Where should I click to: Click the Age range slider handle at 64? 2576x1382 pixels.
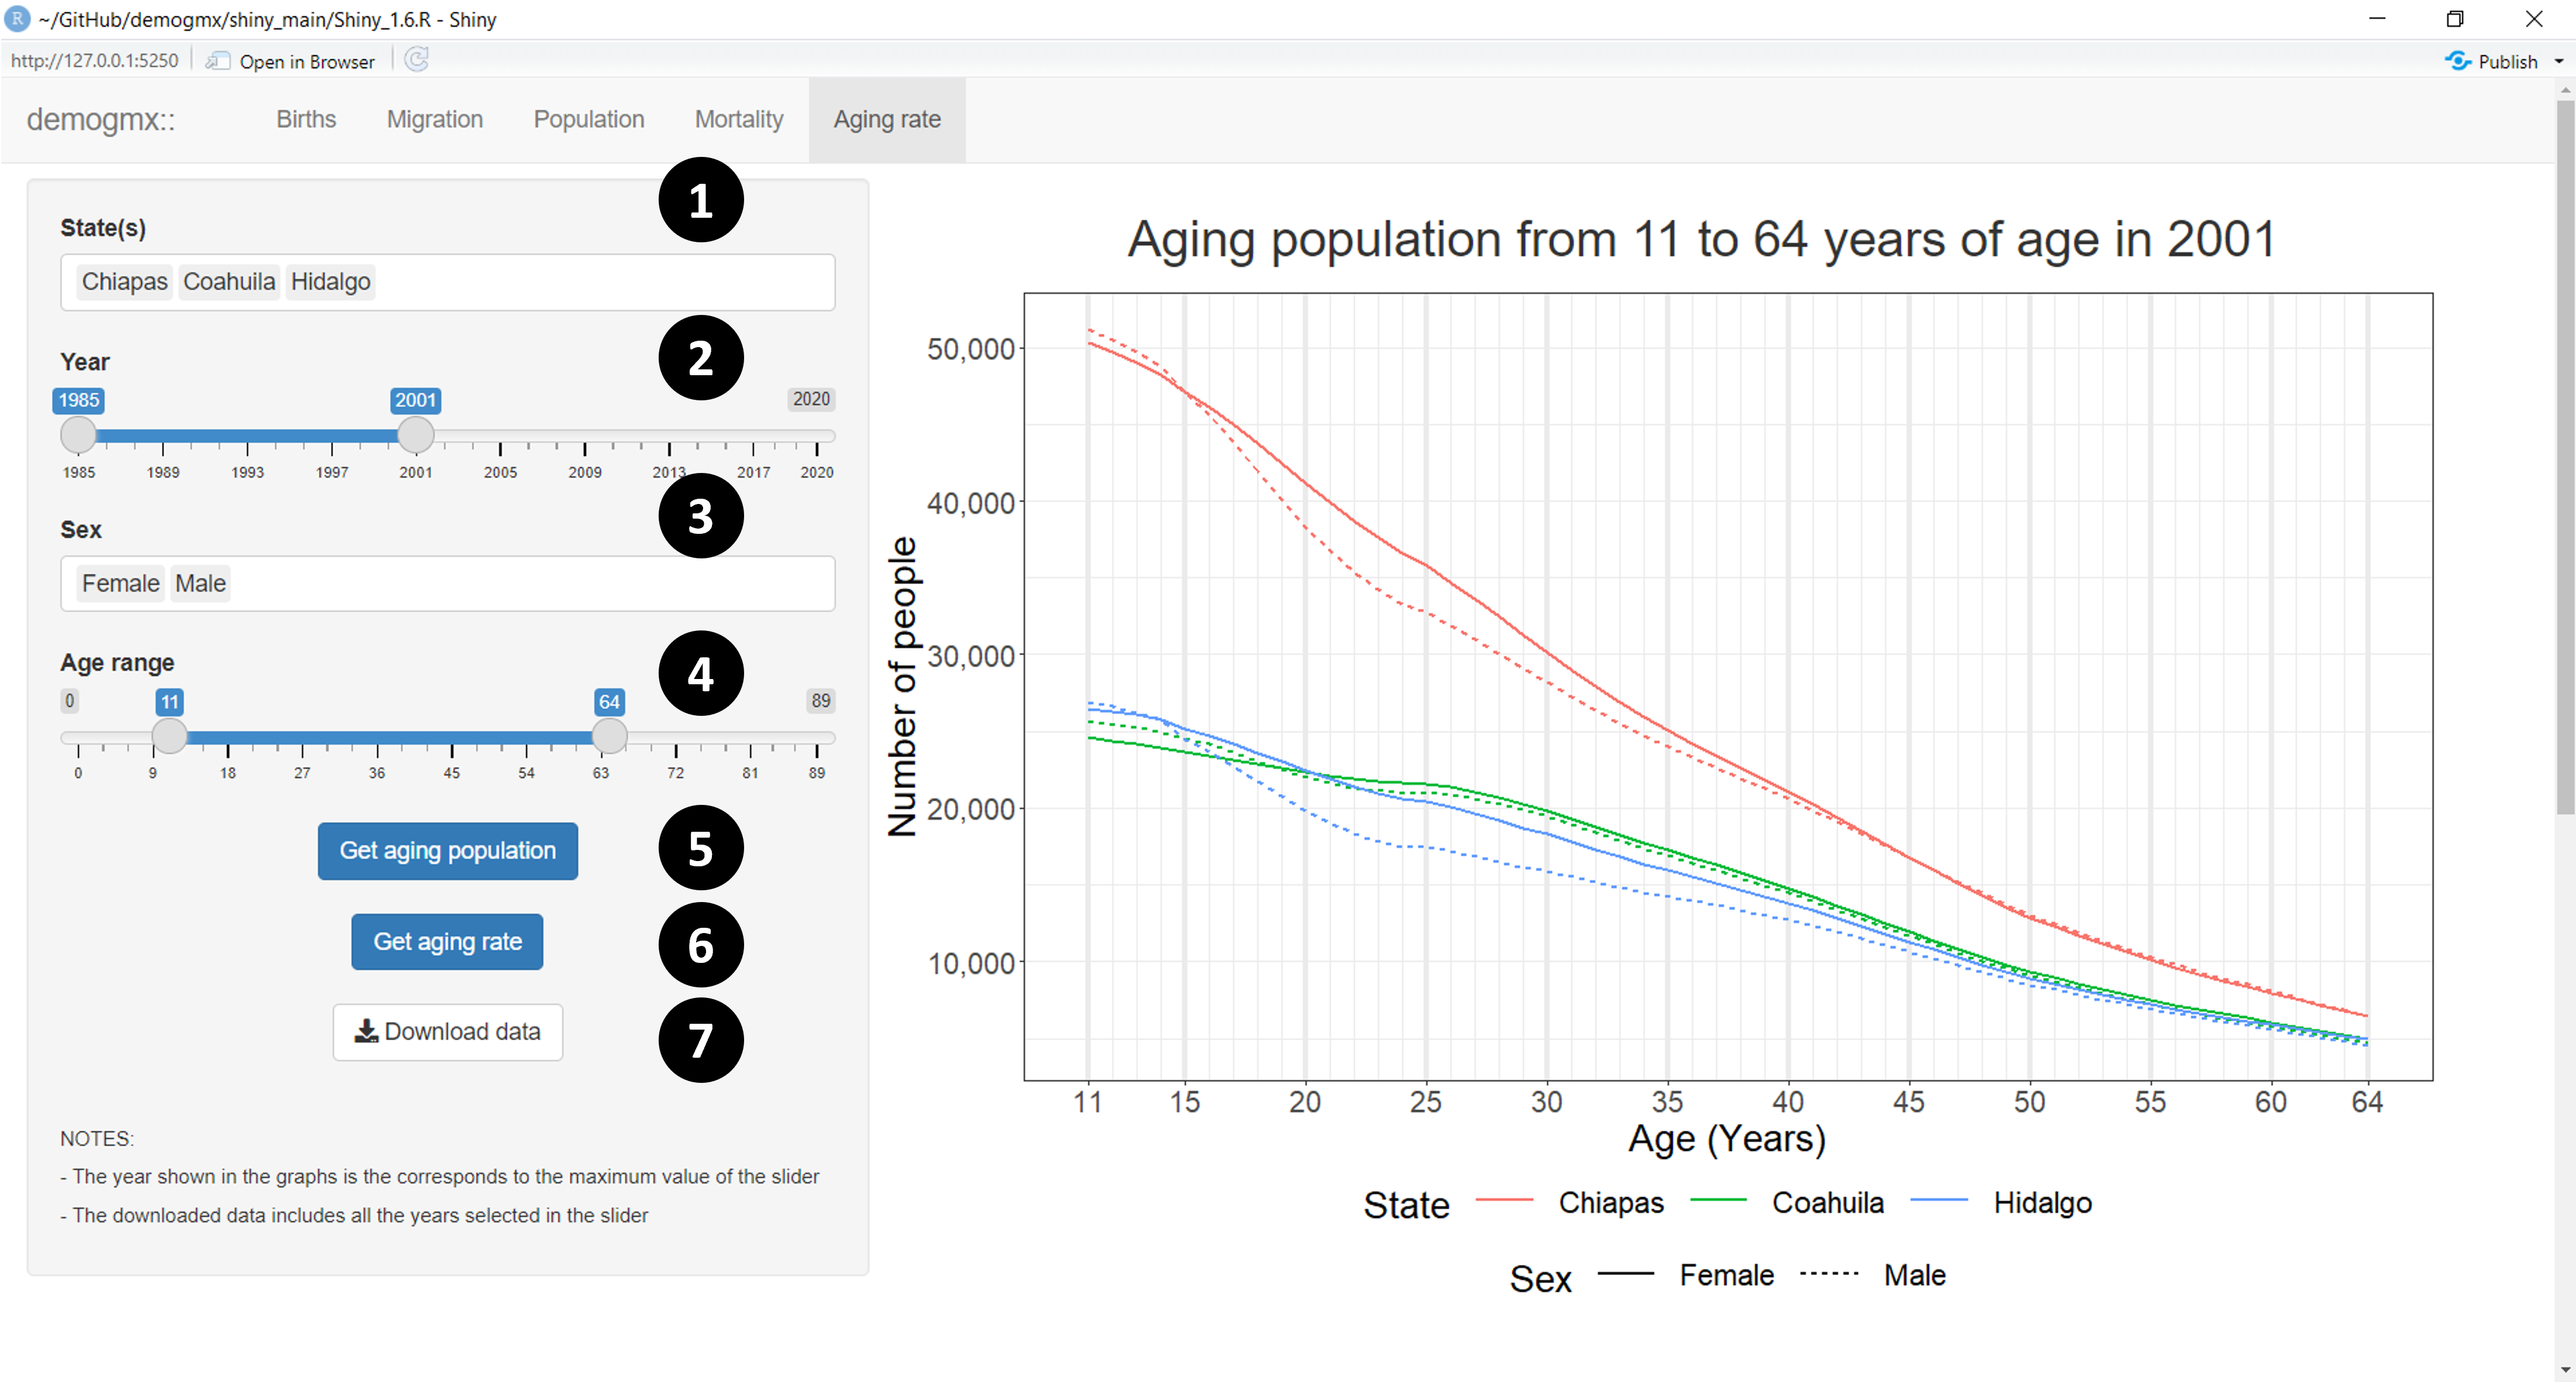(x=609, y=736)
